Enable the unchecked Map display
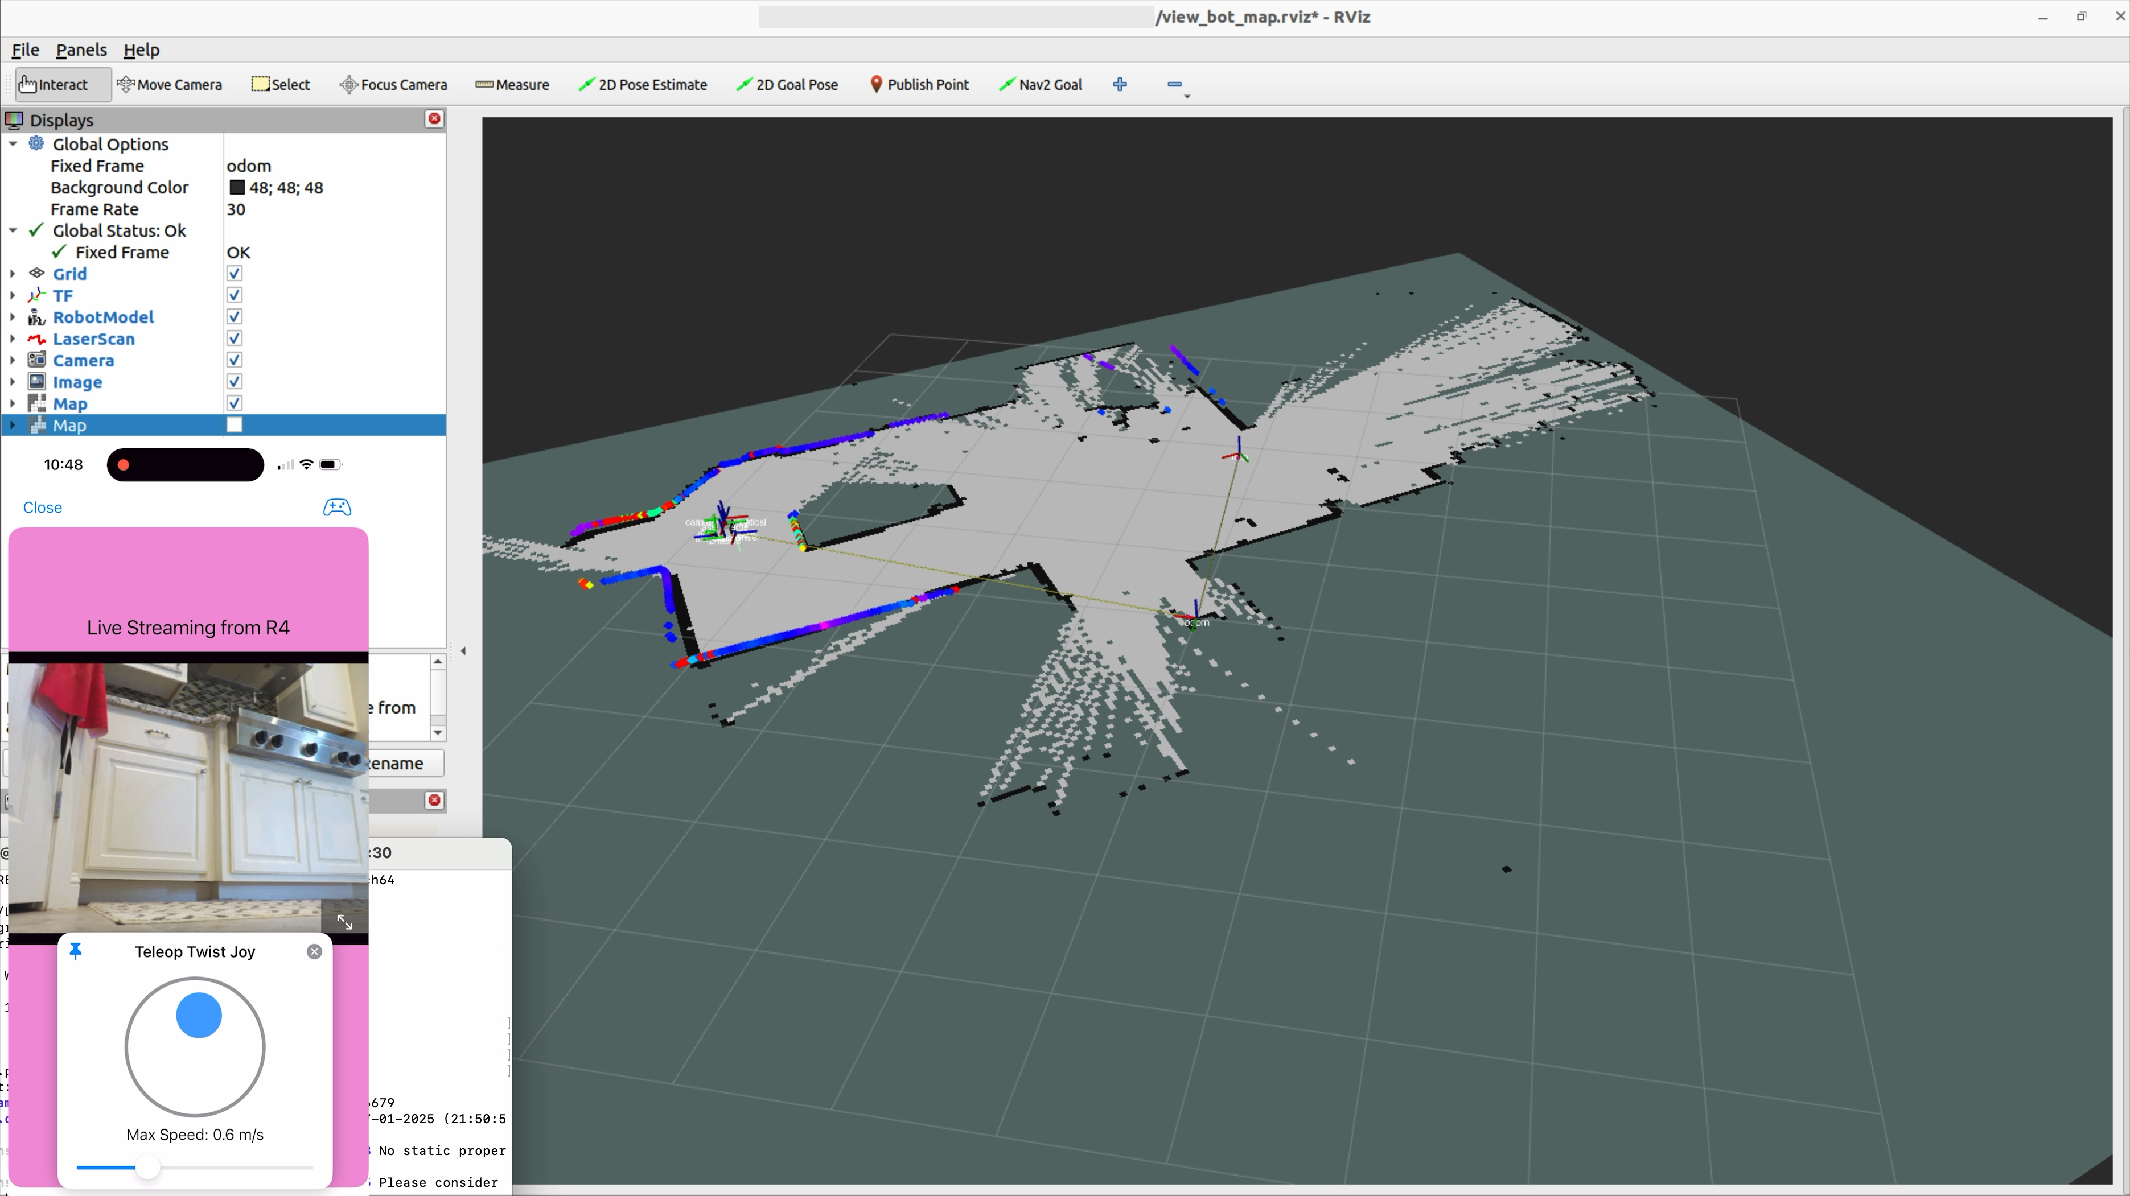The image size is (2130, 1196). pos(235,424)
